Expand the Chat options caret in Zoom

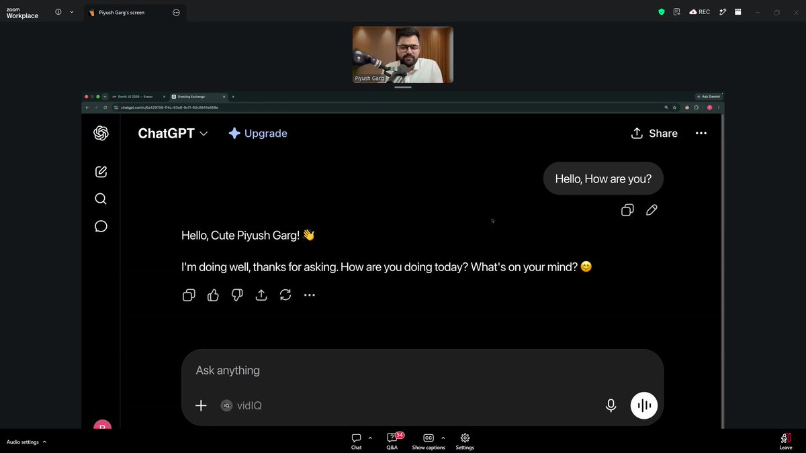pyautogui.click(x=370, y=438)
